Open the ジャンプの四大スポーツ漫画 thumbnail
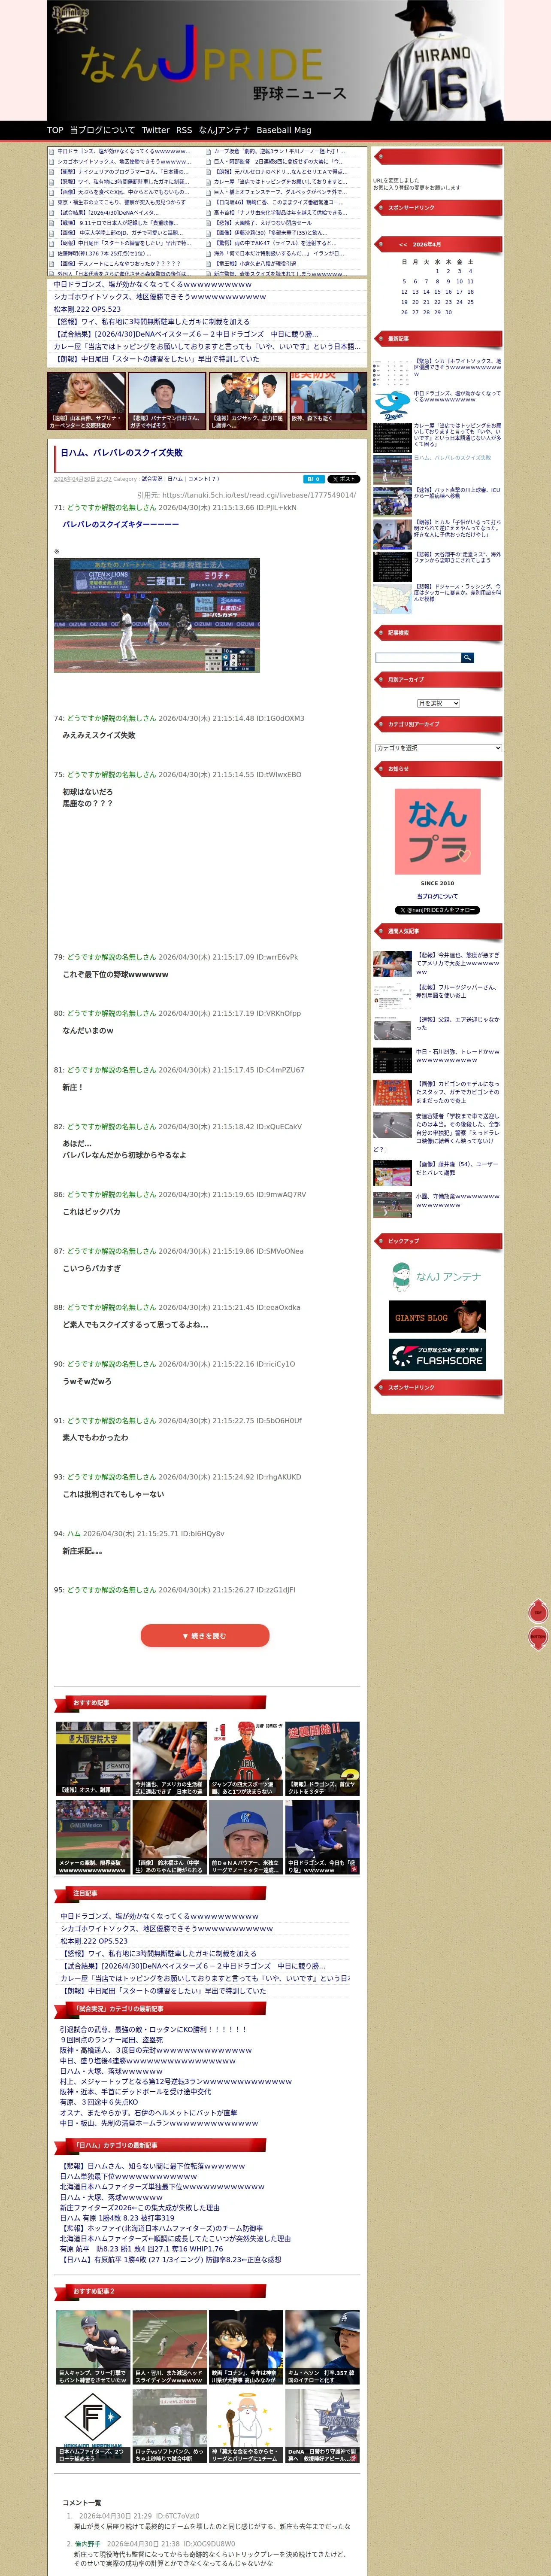This screenshot has height=2576, width=551. point(245,1759)
